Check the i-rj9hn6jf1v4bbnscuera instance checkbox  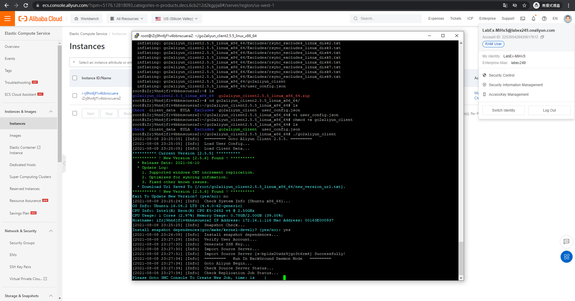tap(75, 96)
